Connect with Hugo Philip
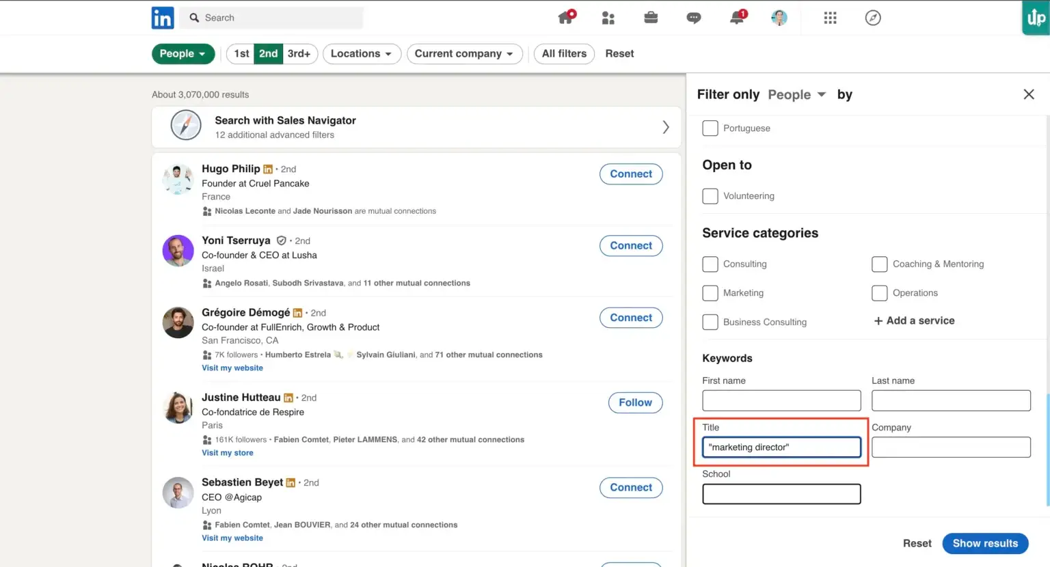Image resolution: width=1050 pixels, height=567 pixels. coord(631,174)
